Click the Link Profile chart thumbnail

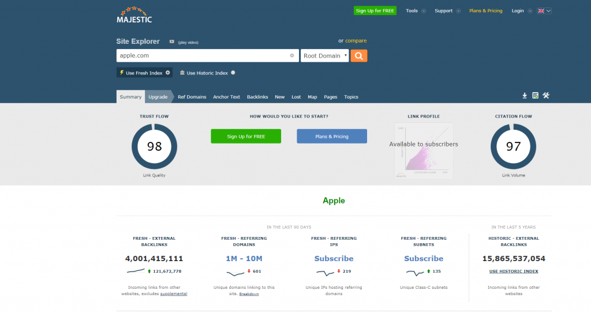[424, 150]
